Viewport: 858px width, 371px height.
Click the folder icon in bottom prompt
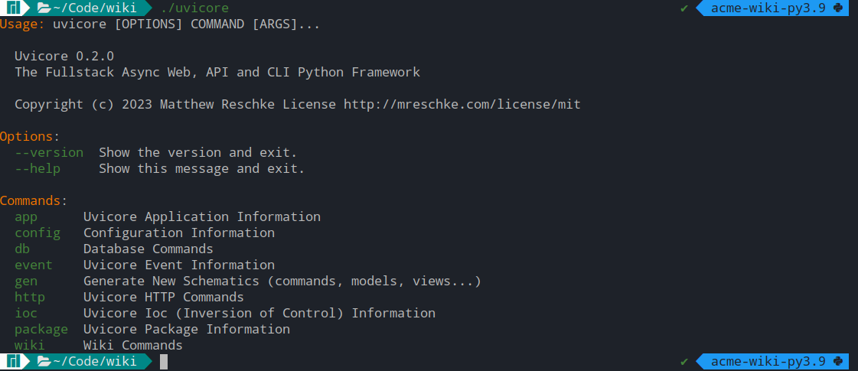tap(44, 361)
